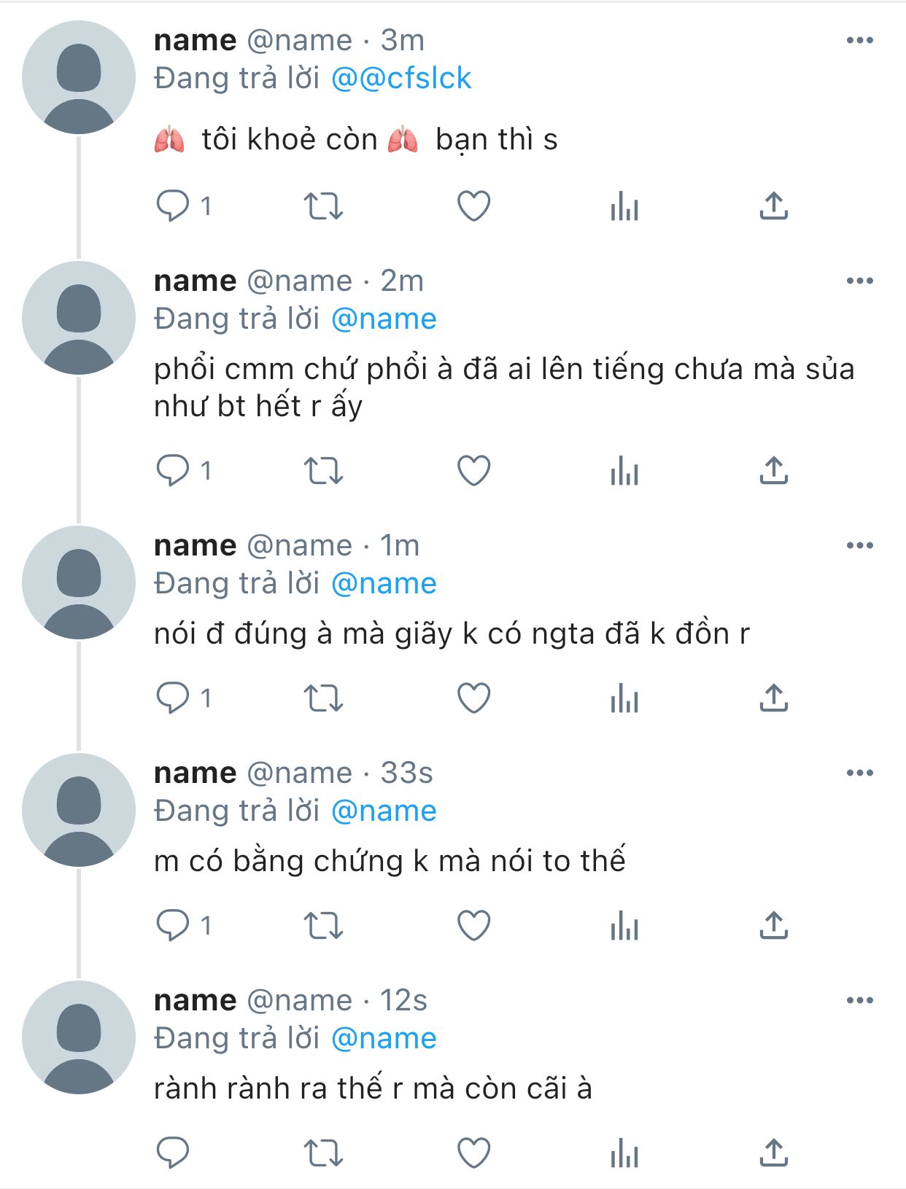The width and height of the screenshot is (906, 1189).
Task: Open the @@cfslck mention link
Action: click(x=401, y=79)
